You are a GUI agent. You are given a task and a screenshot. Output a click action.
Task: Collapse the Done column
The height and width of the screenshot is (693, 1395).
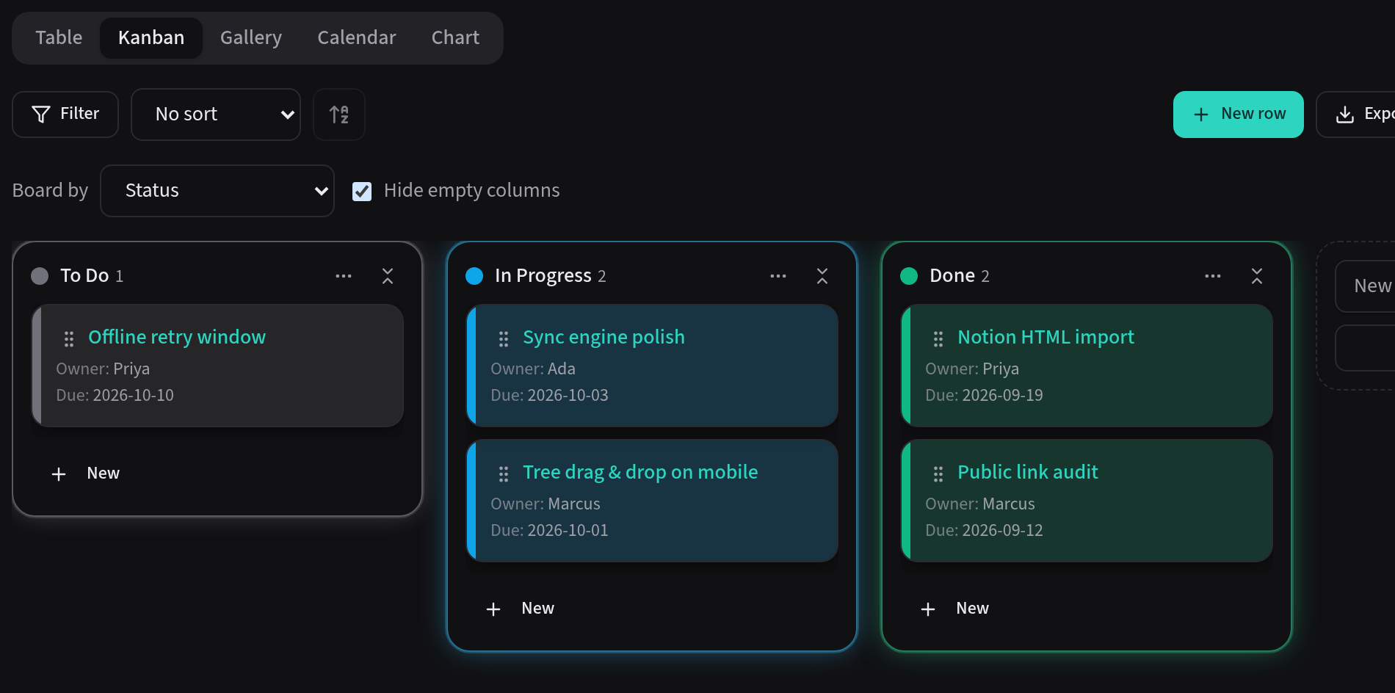point(1257,276)
